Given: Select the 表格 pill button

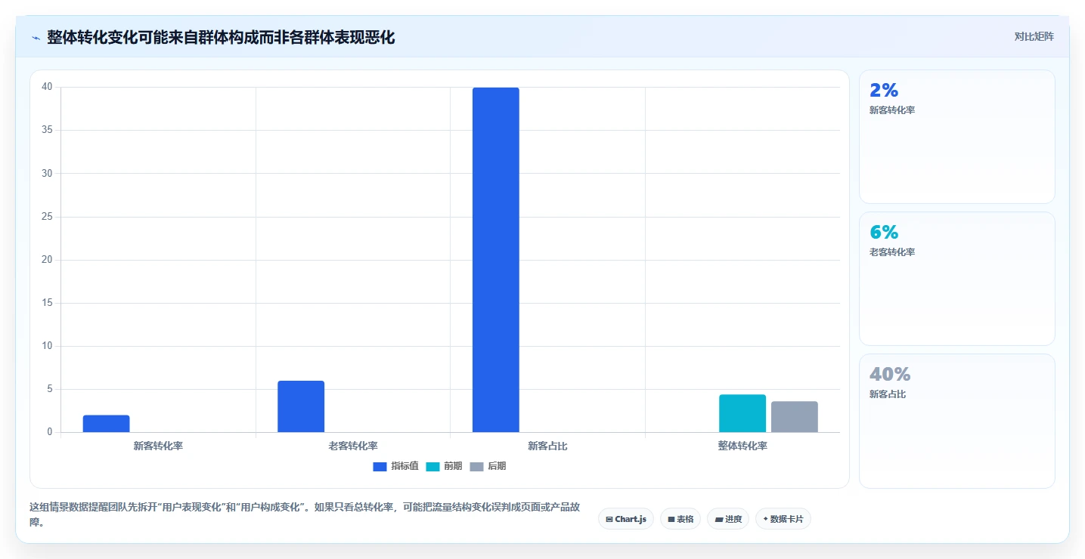Looking at the screenshot, I should click(680, 519).
